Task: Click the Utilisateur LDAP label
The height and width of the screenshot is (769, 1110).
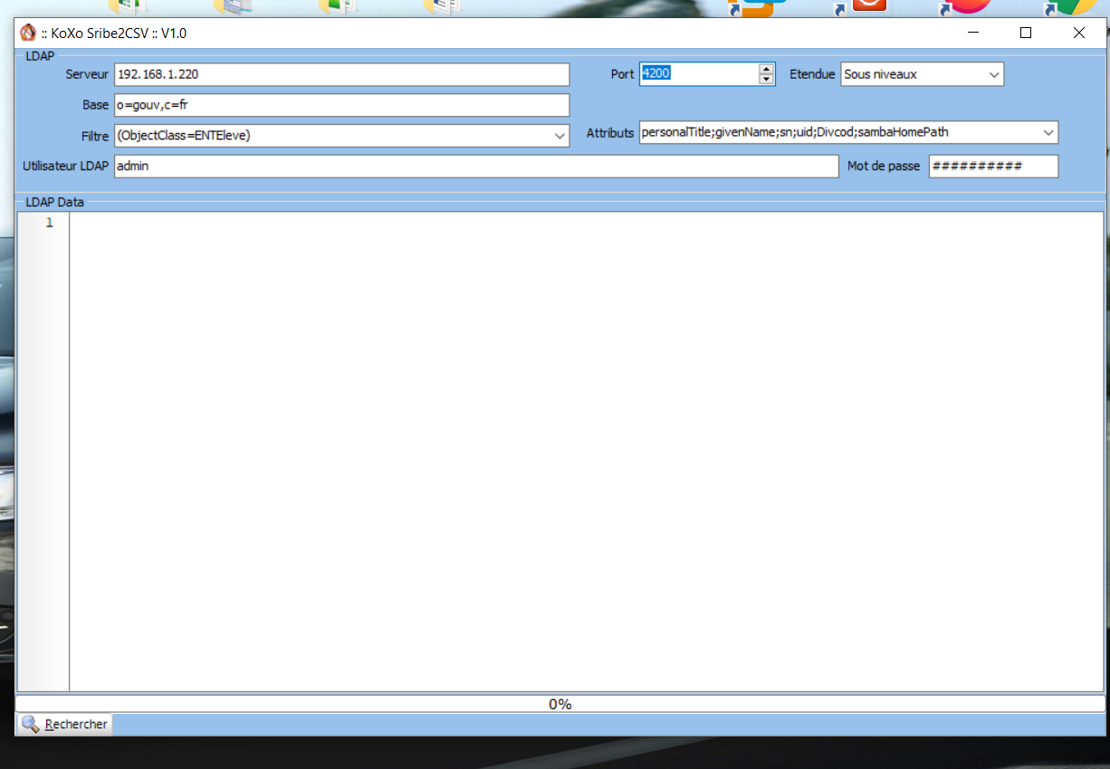Action: point(65,166)
